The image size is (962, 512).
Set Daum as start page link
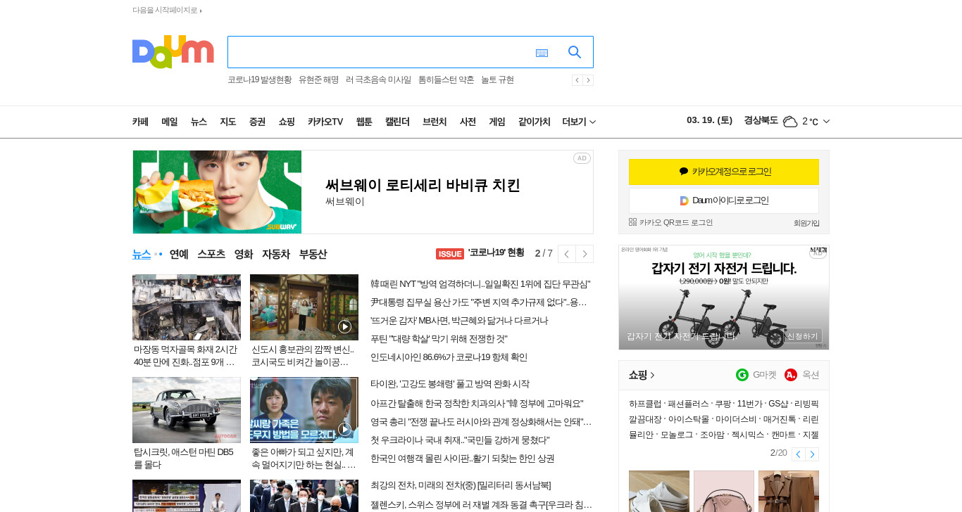(167, 11)
